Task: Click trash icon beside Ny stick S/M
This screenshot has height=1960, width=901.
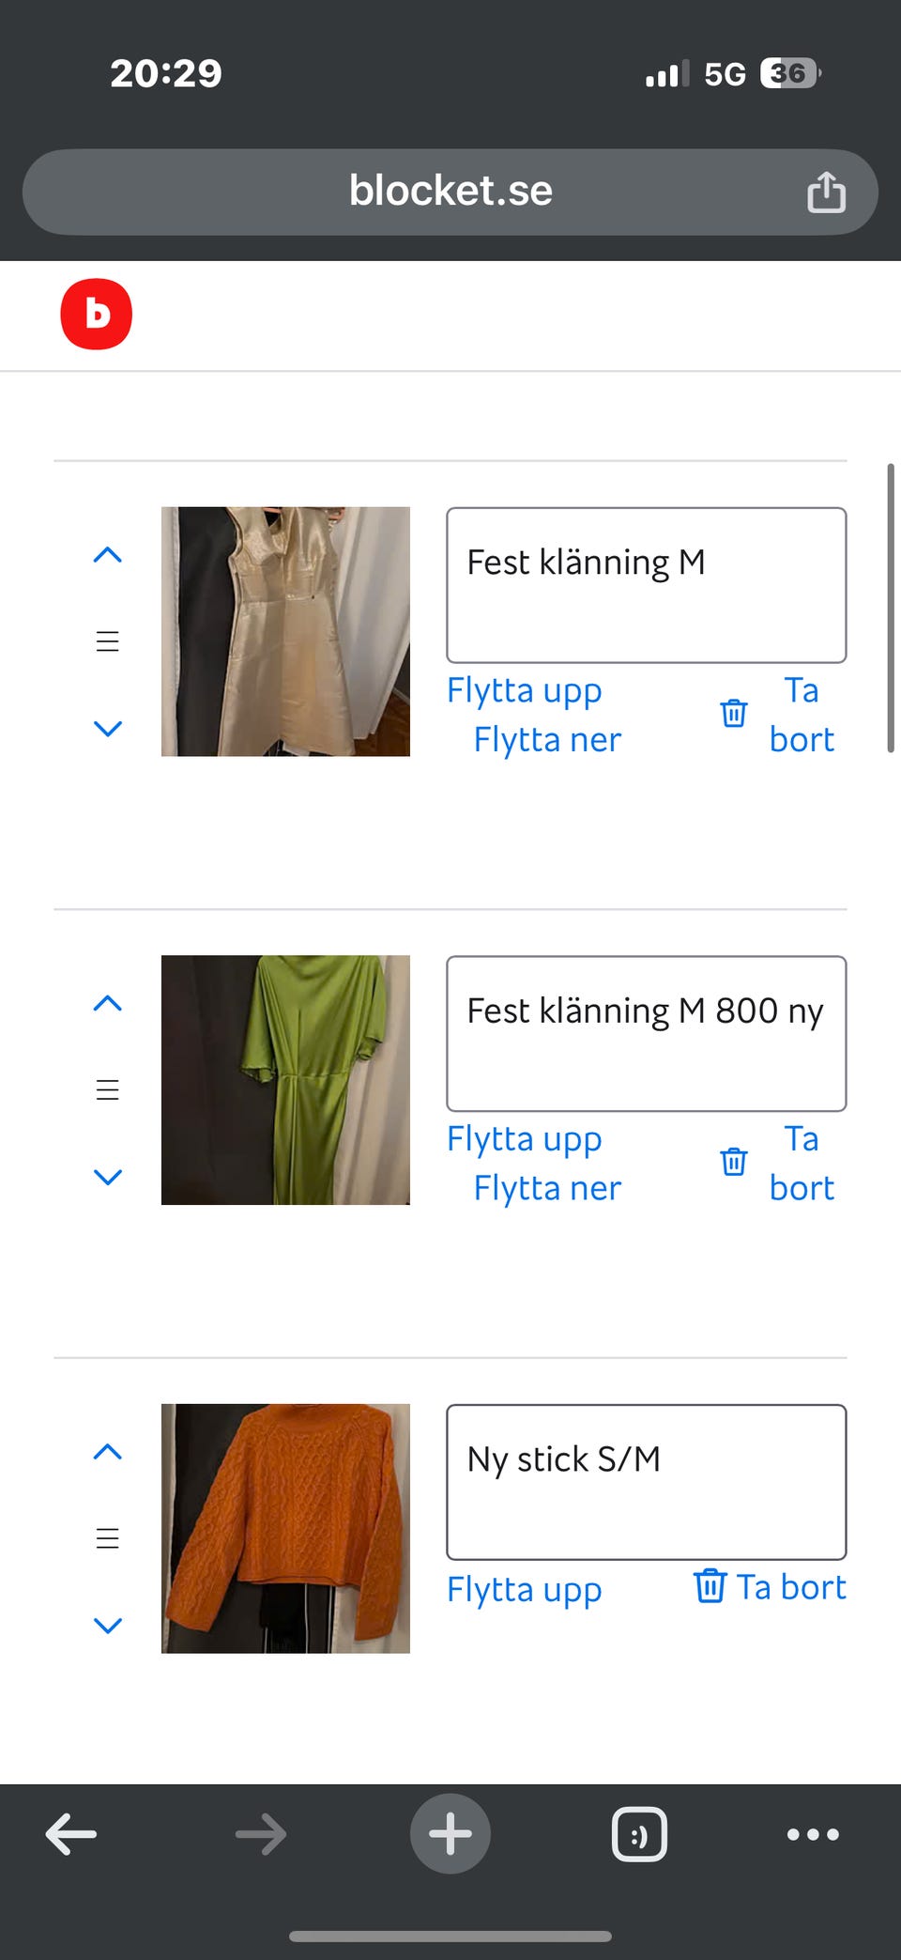Action: click(710, 1586)
